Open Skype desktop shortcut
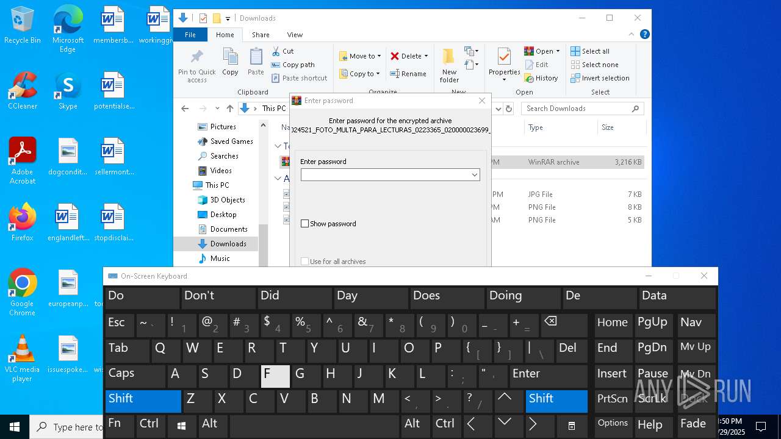This screenshot has height=439, width=781. 68,91
